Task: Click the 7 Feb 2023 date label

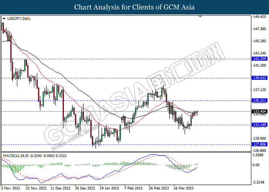Action: point(133,188)
